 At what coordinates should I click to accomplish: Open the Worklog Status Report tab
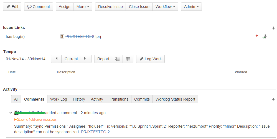pos(175,99)
